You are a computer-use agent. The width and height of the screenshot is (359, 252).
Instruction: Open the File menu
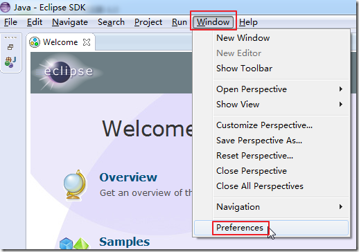[10, 22]
